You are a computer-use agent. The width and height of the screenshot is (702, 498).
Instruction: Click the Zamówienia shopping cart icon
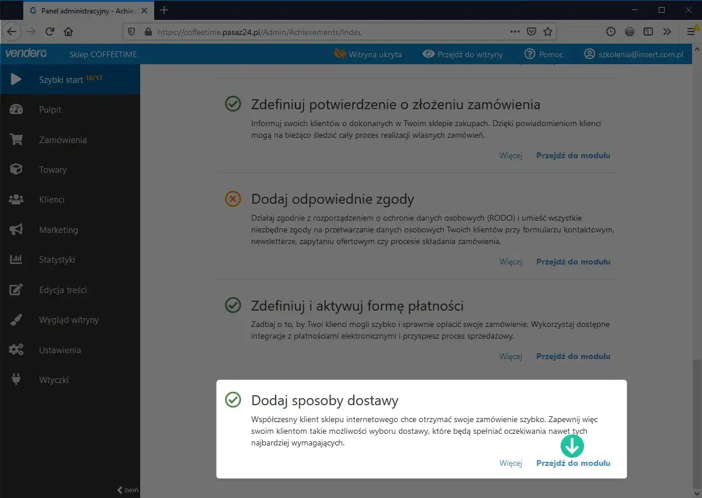click(16, 140)
